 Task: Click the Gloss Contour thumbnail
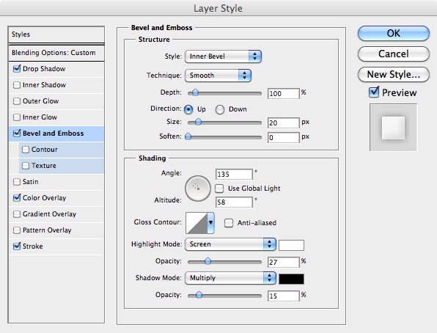click(197, 223)
